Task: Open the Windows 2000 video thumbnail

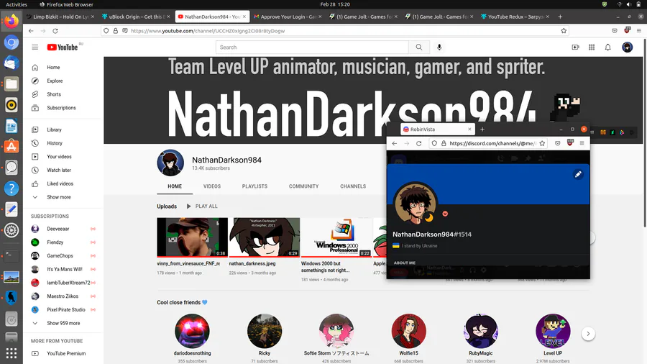Action: coord(336,237)
